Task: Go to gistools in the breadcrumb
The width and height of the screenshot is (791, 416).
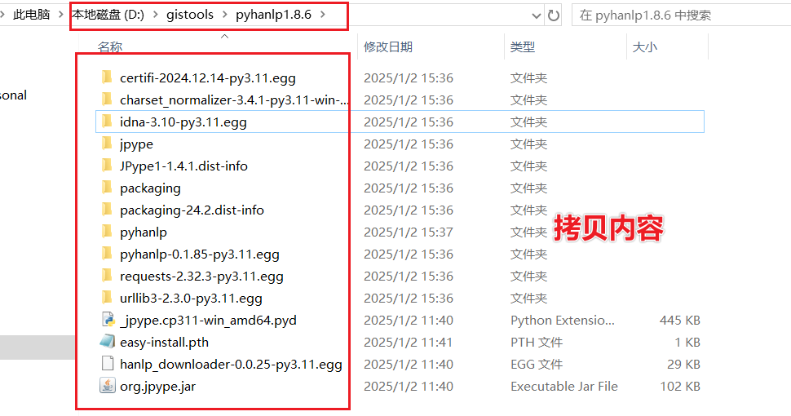Action: tap(190, 15)
